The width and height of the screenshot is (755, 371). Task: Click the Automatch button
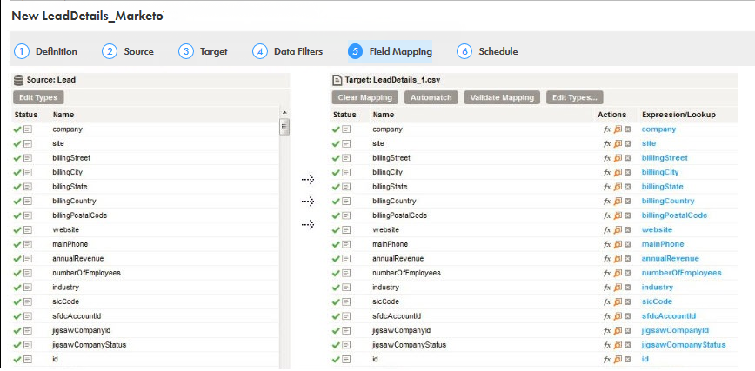(431, 97)
